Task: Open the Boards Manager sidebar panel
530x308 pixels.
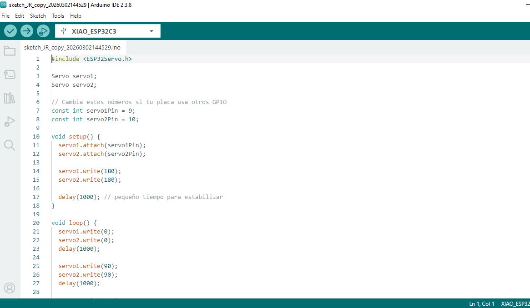Action: pos(10,75)
